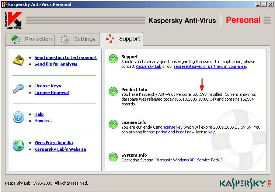Open the Virus Encyclopedia link
This screenshot has height=192, width=275.
pyautogui.click(x=53, y=143)
